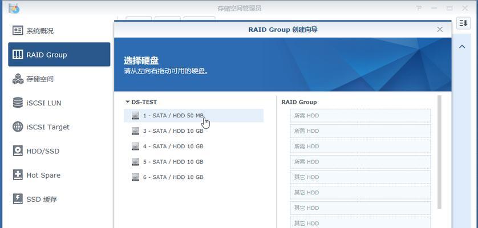The image size is (478, 228).
Task: Select disk 1 - SATA / HDD 50 MB
Action: 193,116
